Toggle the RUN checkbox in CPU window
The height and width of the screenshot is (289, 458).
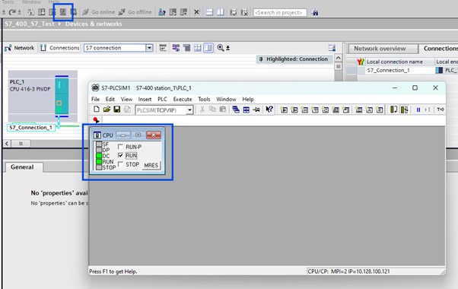(120, 155)
